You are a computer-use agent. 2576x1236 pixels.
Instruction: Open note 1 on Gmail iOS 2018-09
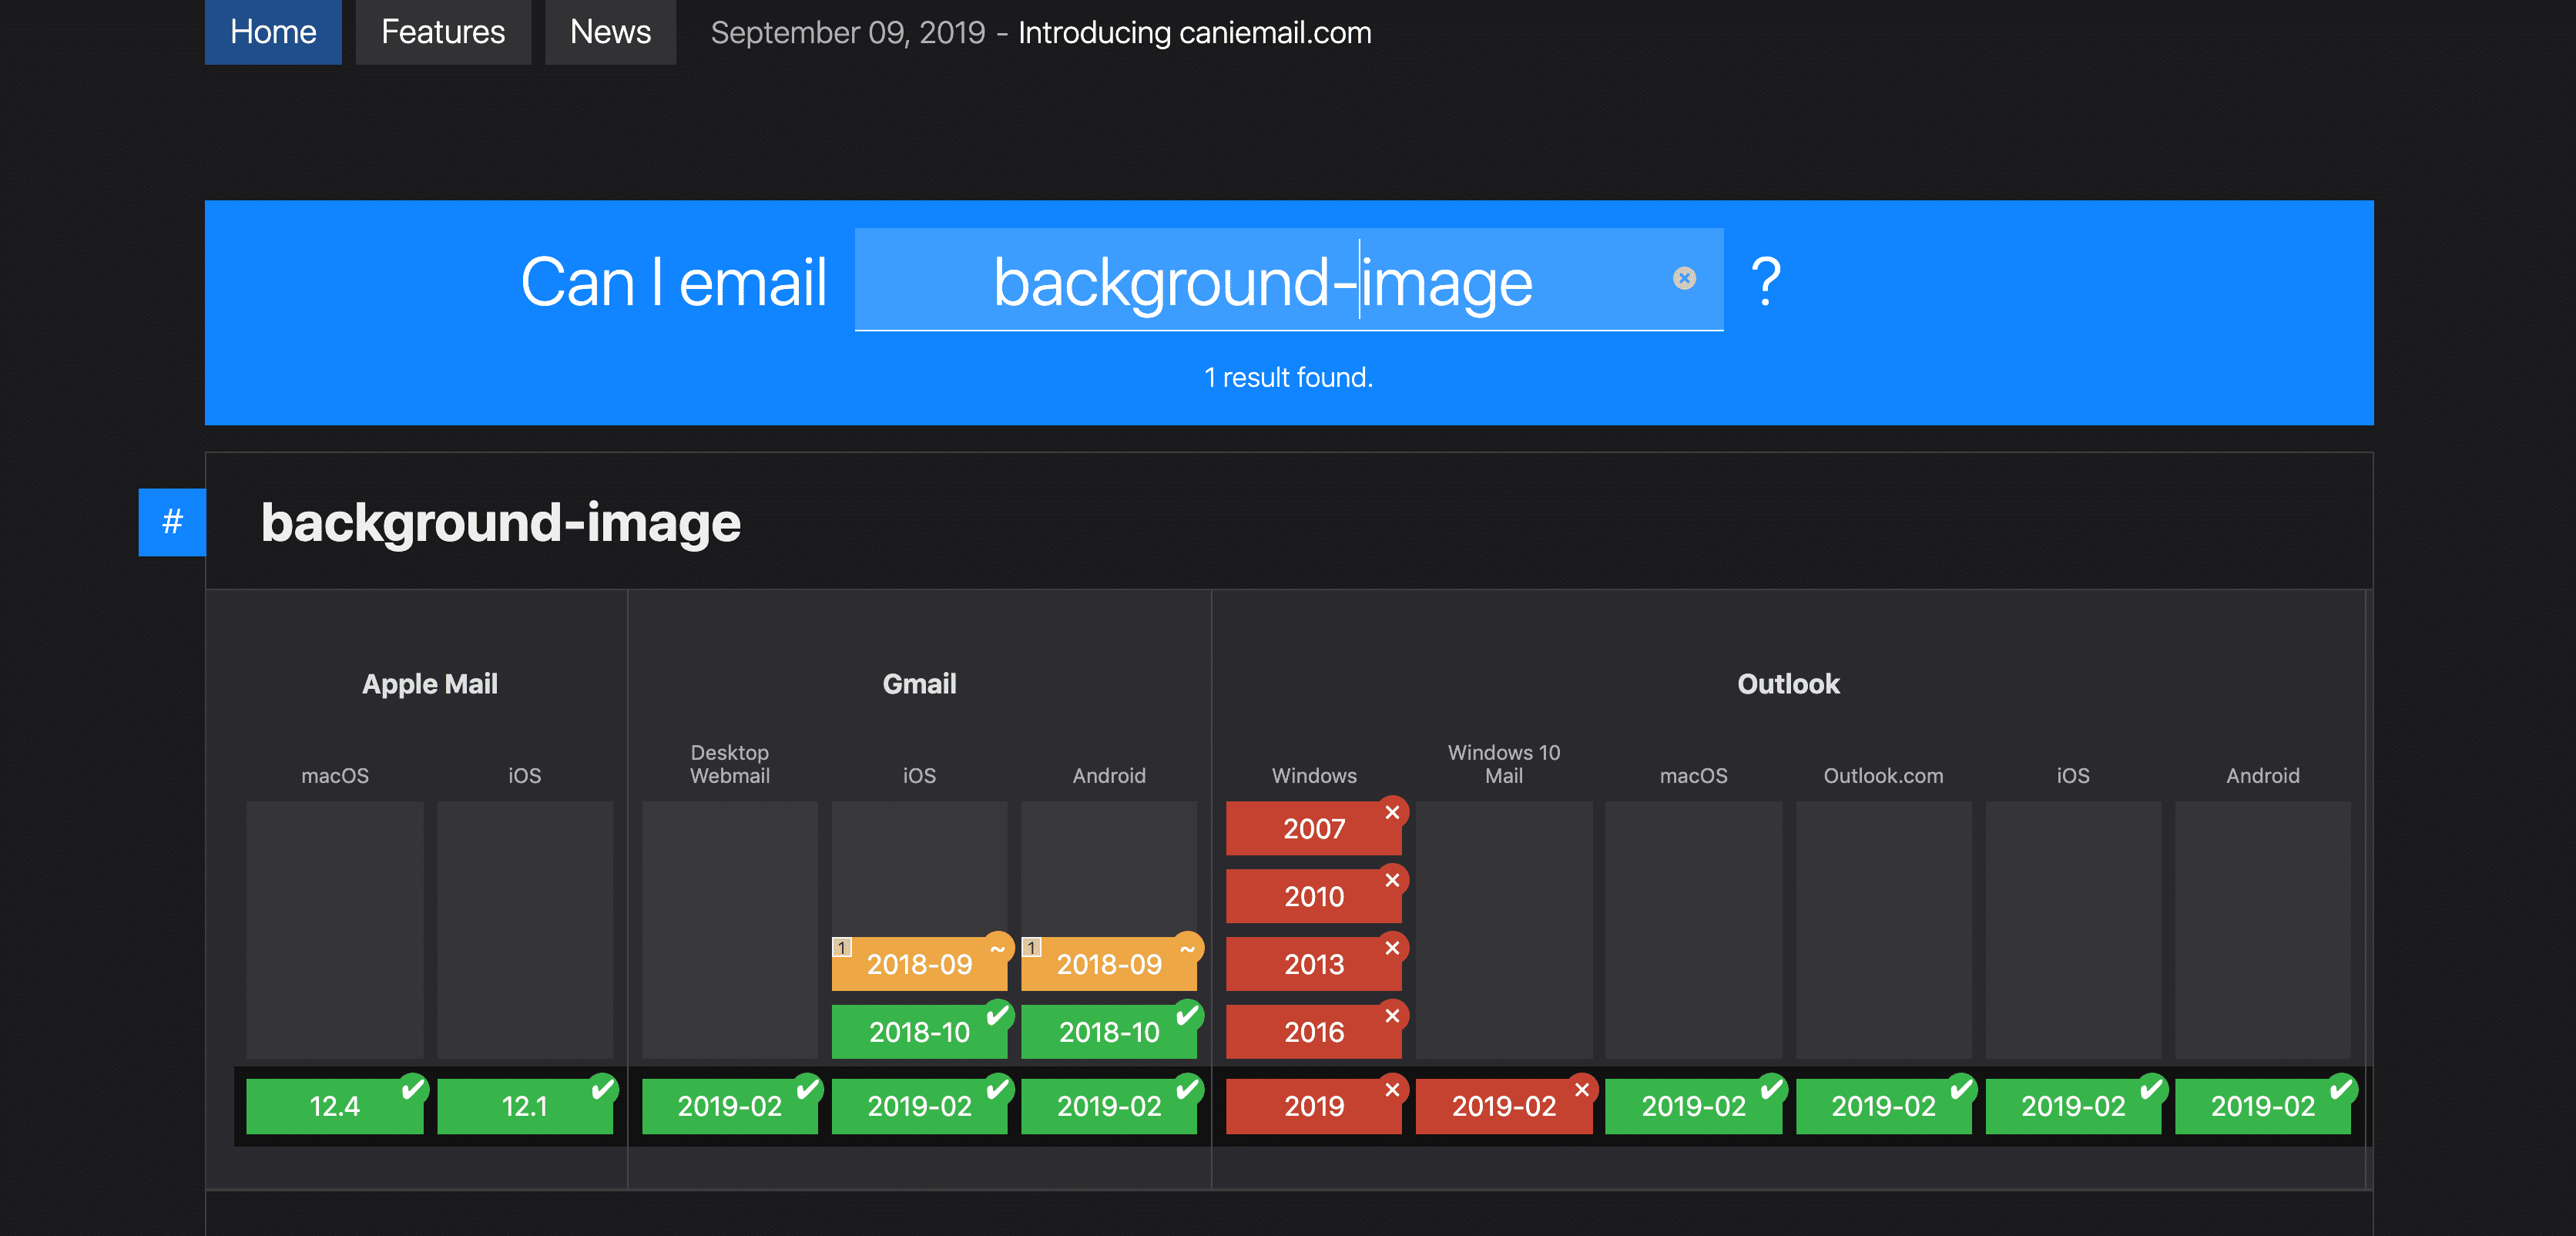(x=842, y=947)
